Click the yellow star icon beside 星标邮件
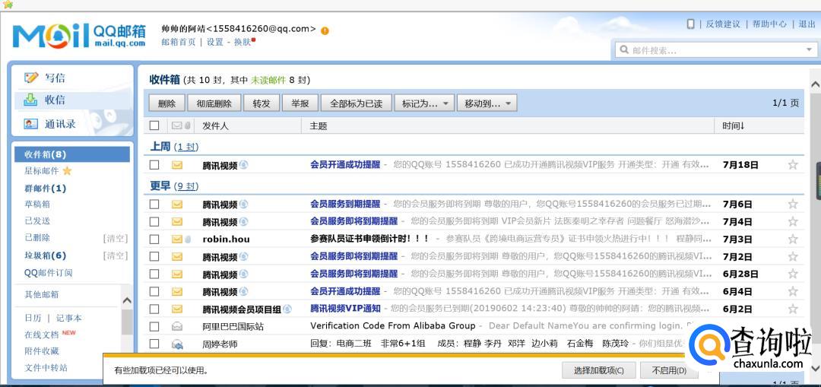Viewport: 821px width, 387px height. click(x=67, y=171)
